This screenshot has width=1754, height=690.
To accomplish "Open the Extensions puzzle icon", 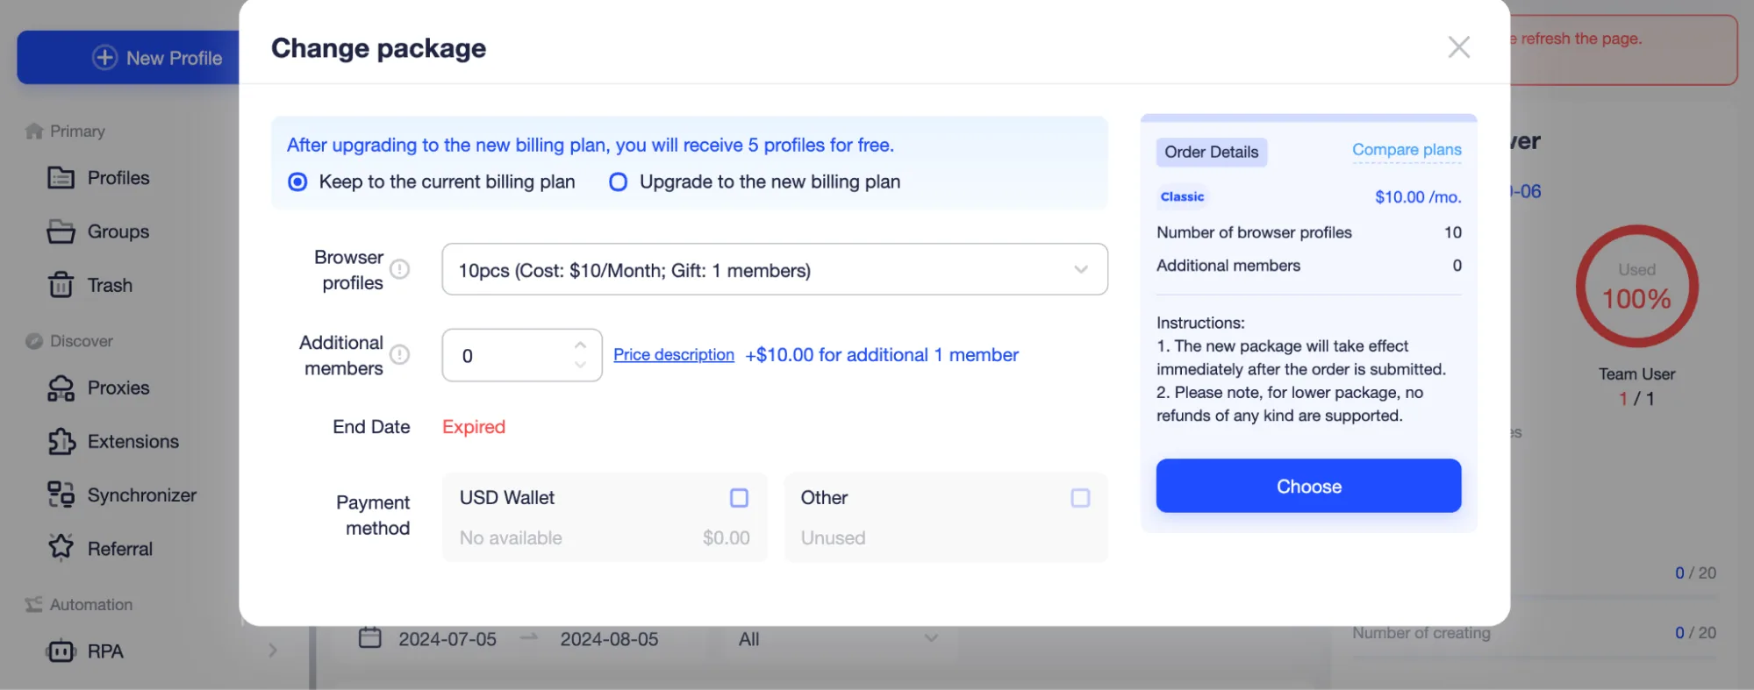I will point(61,441).
